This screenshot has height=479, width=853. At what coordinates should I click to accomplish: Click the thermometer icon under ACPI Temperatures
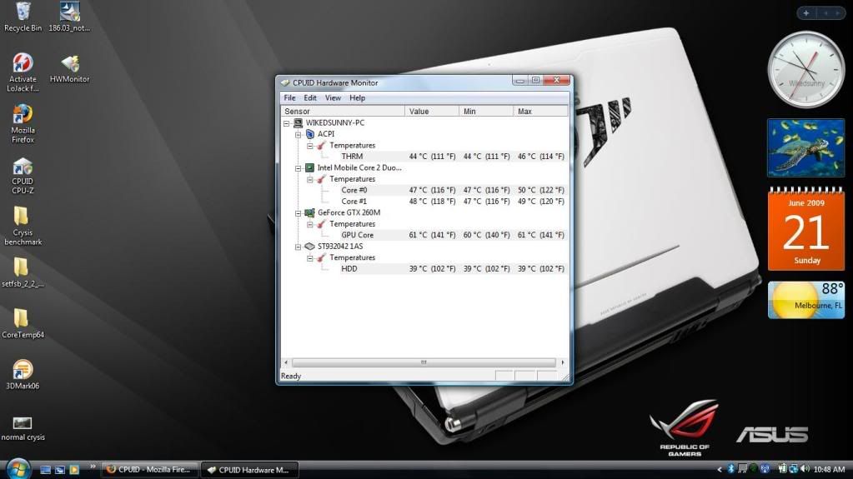pyautogui.click(x=322, y=145)
